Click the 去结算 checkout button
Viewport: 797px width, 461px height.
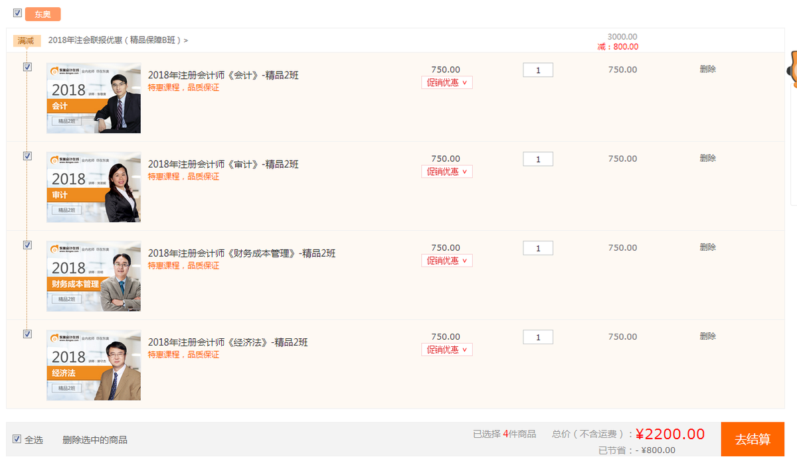(x=753, y=439)
